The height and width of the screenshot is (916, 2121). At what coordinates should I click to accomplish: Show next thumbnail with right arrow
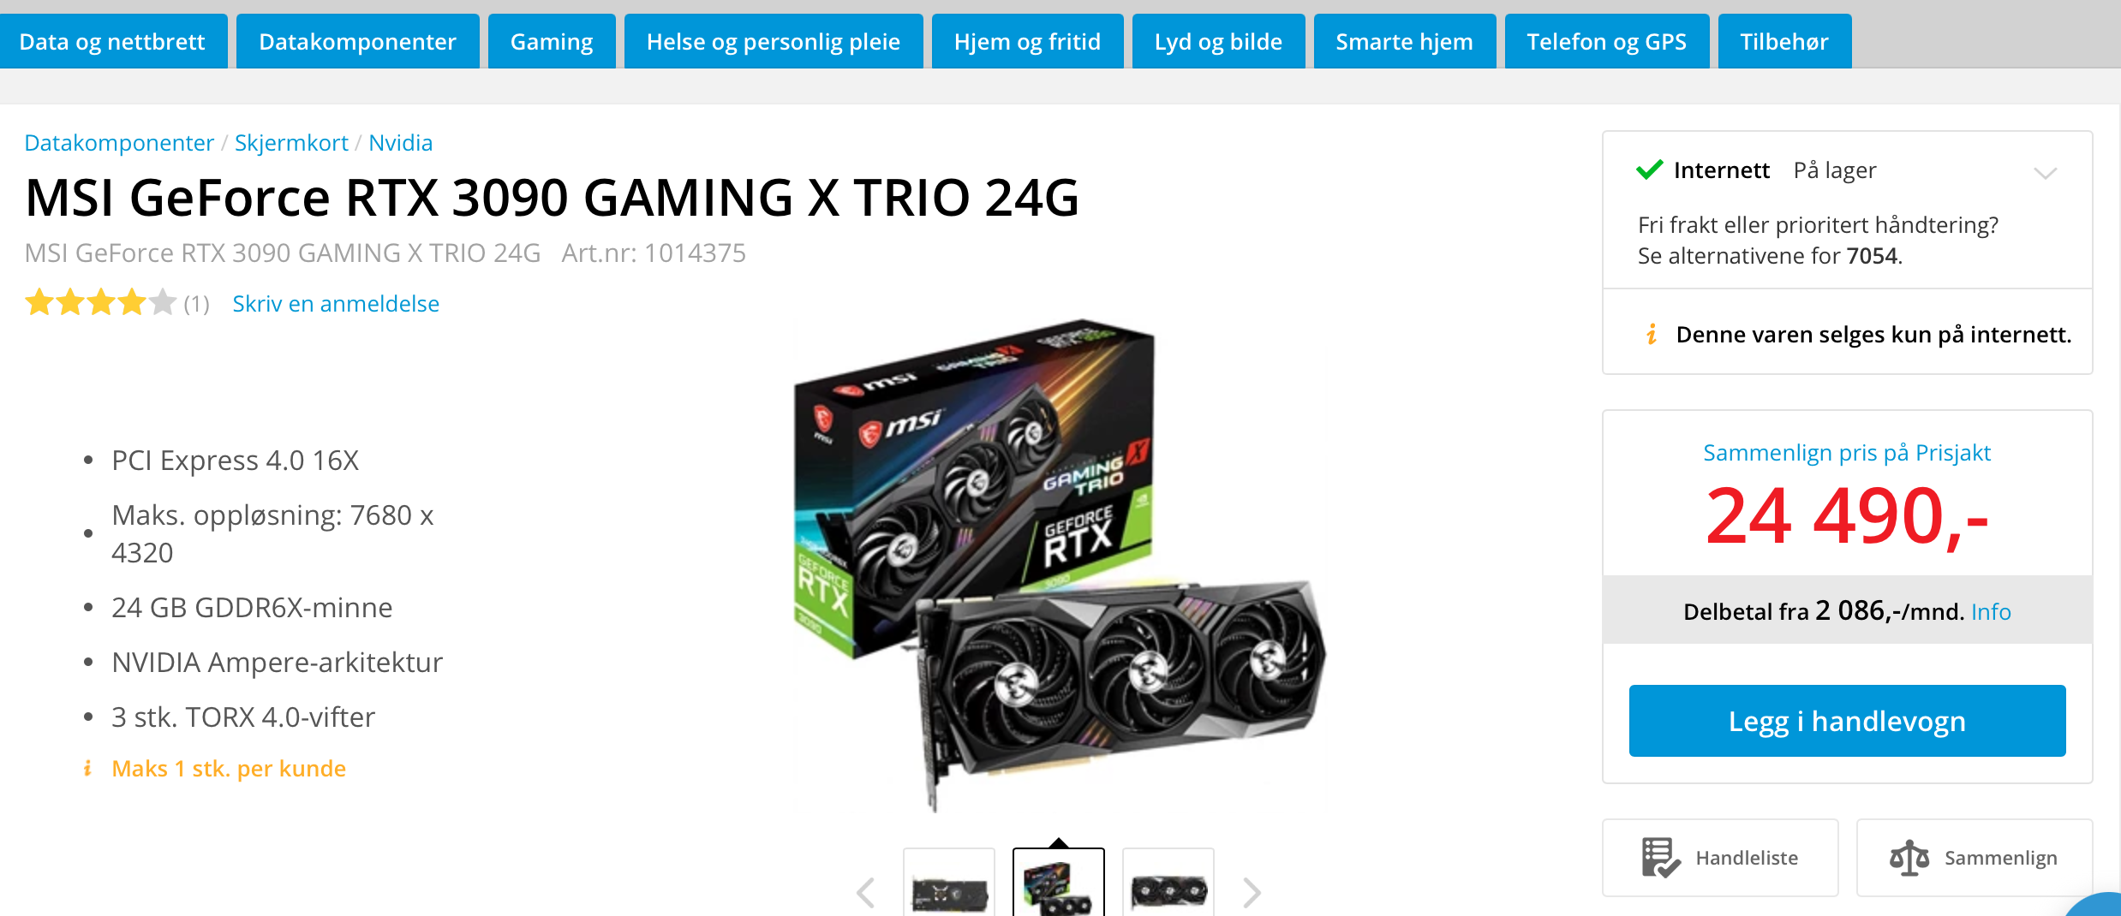(x=1252, y=892)
